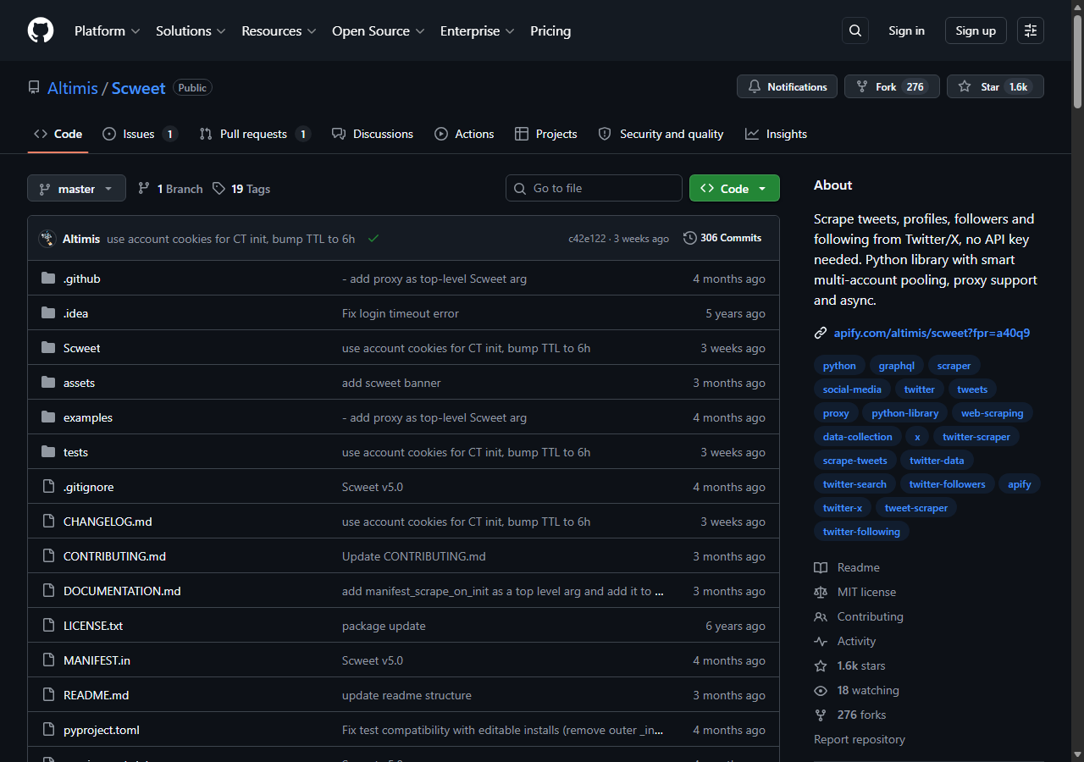
Task: View the 19 Tags link
Action: [241, 189]
